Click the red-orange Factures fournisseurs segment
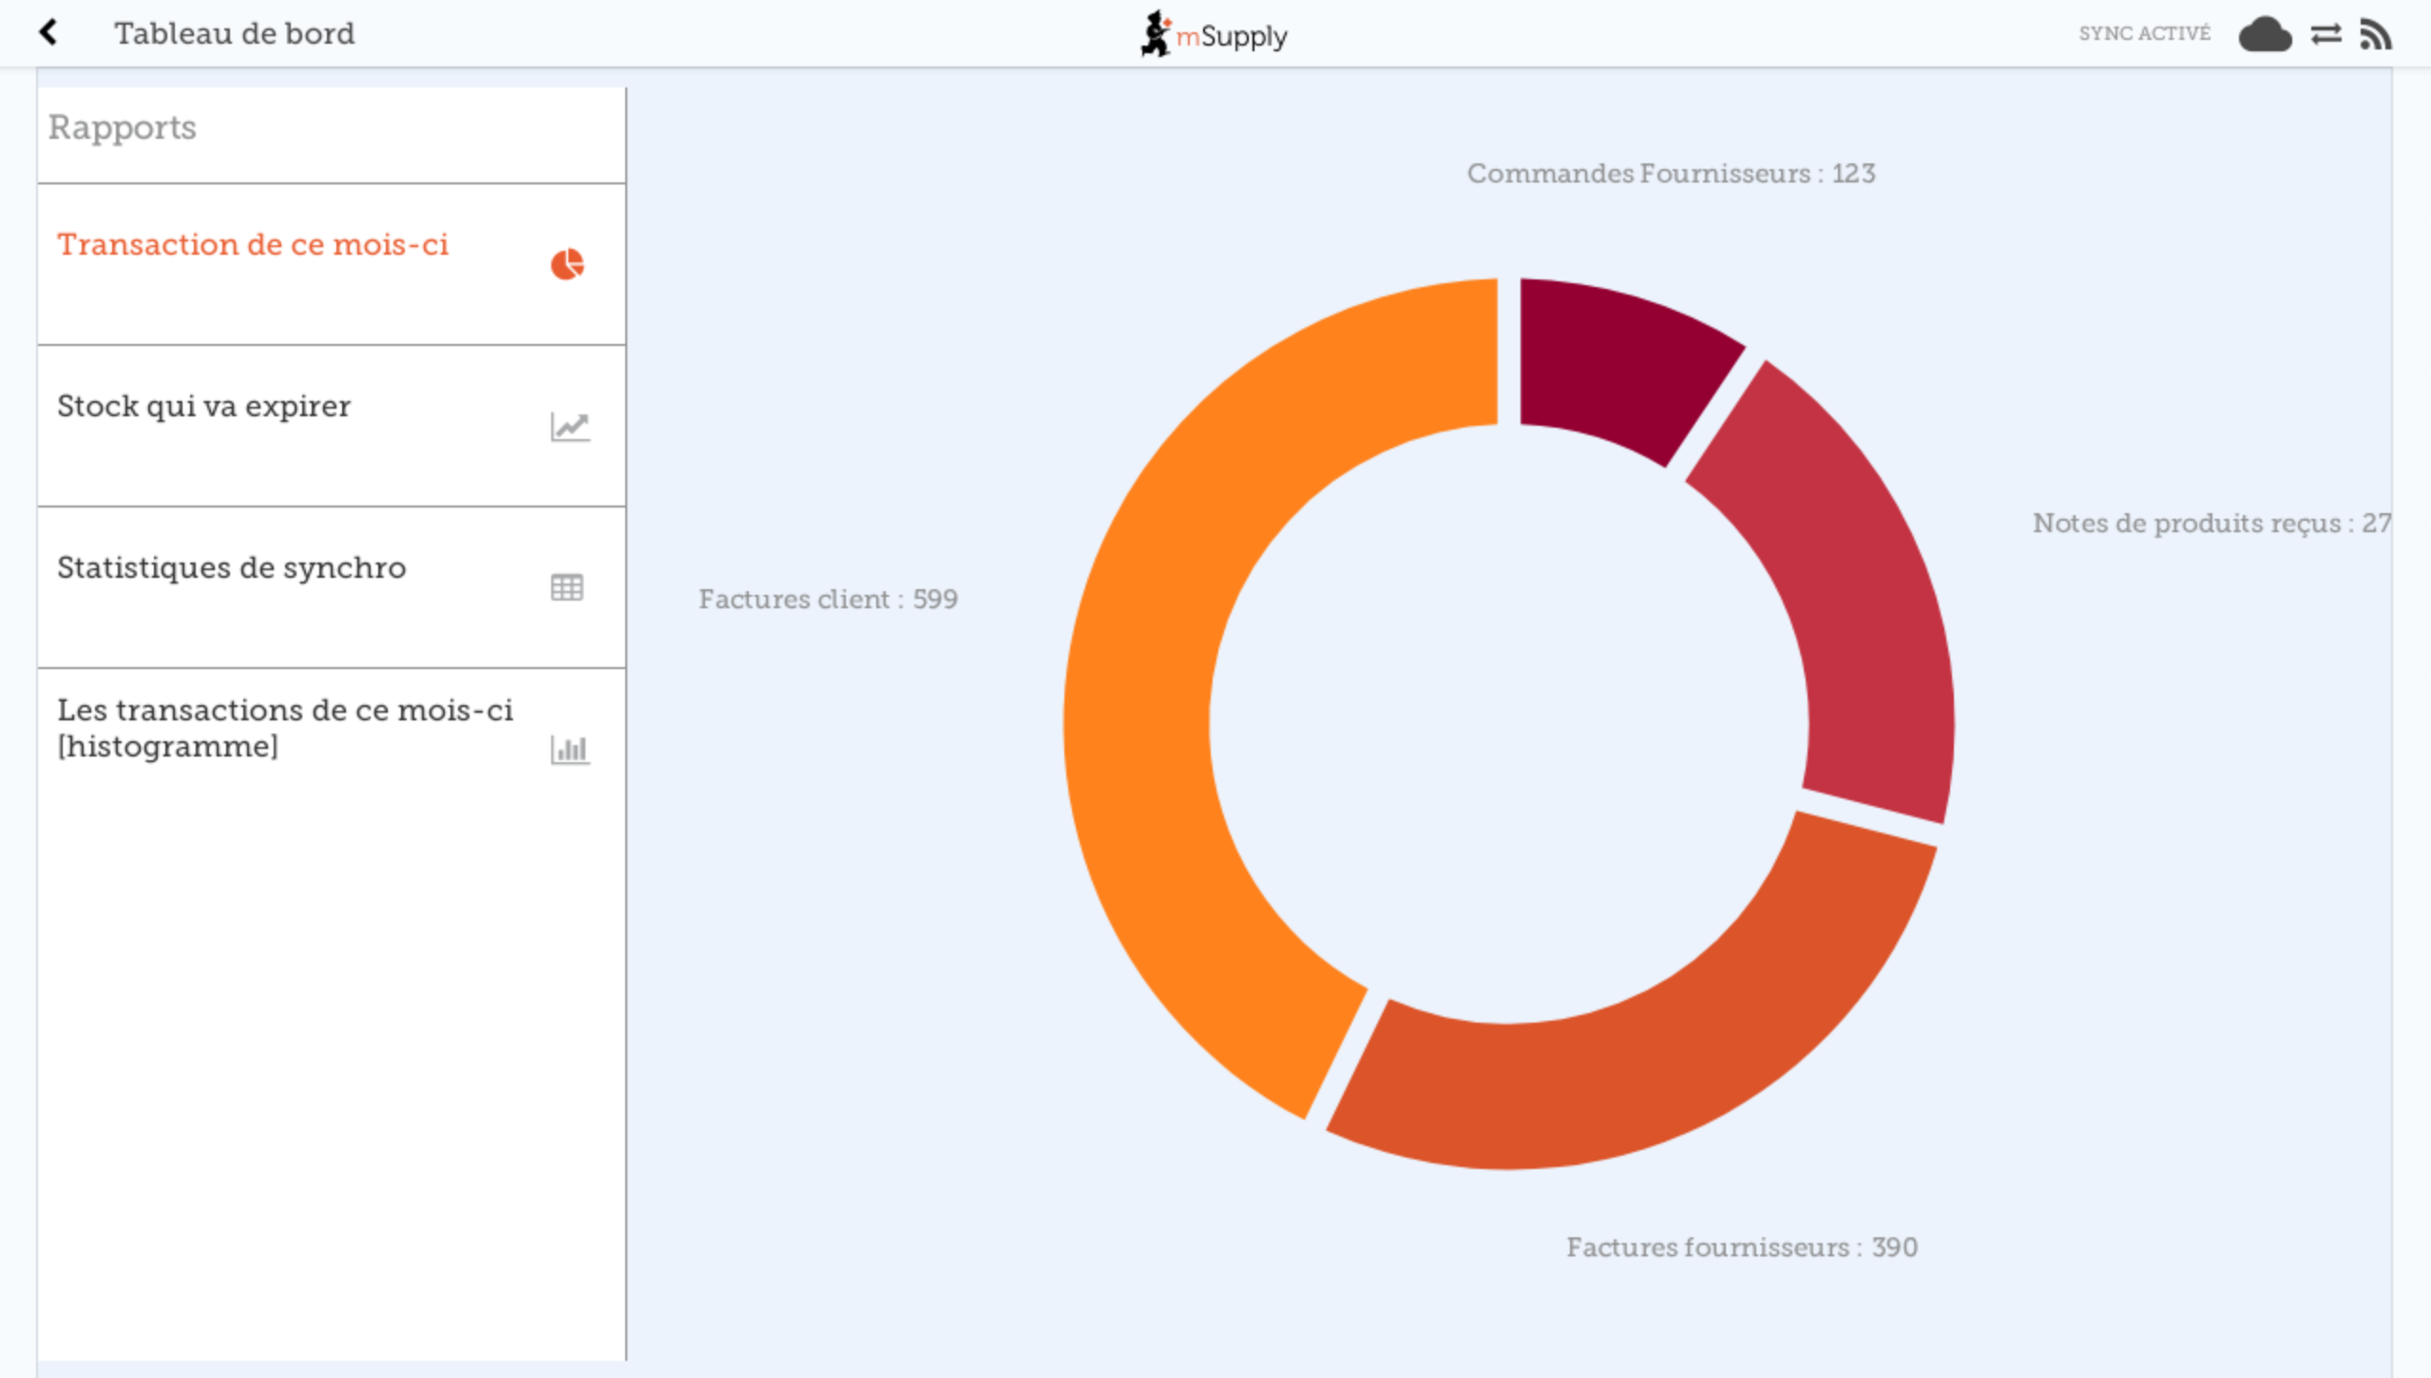The width and height of the screenshot is (2431, 1378). pyautogui.click(x=1663, y=1064)
